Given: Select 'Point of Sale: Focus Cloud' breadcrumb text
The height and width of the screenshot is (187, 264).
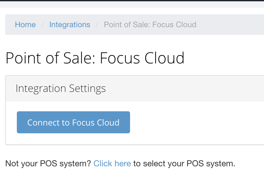Looking at the screenshot, I should click(150, 25).
